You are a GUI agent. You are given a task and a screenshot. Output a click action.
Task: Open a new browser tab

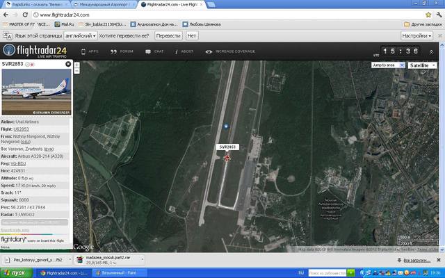coord(211,5)
